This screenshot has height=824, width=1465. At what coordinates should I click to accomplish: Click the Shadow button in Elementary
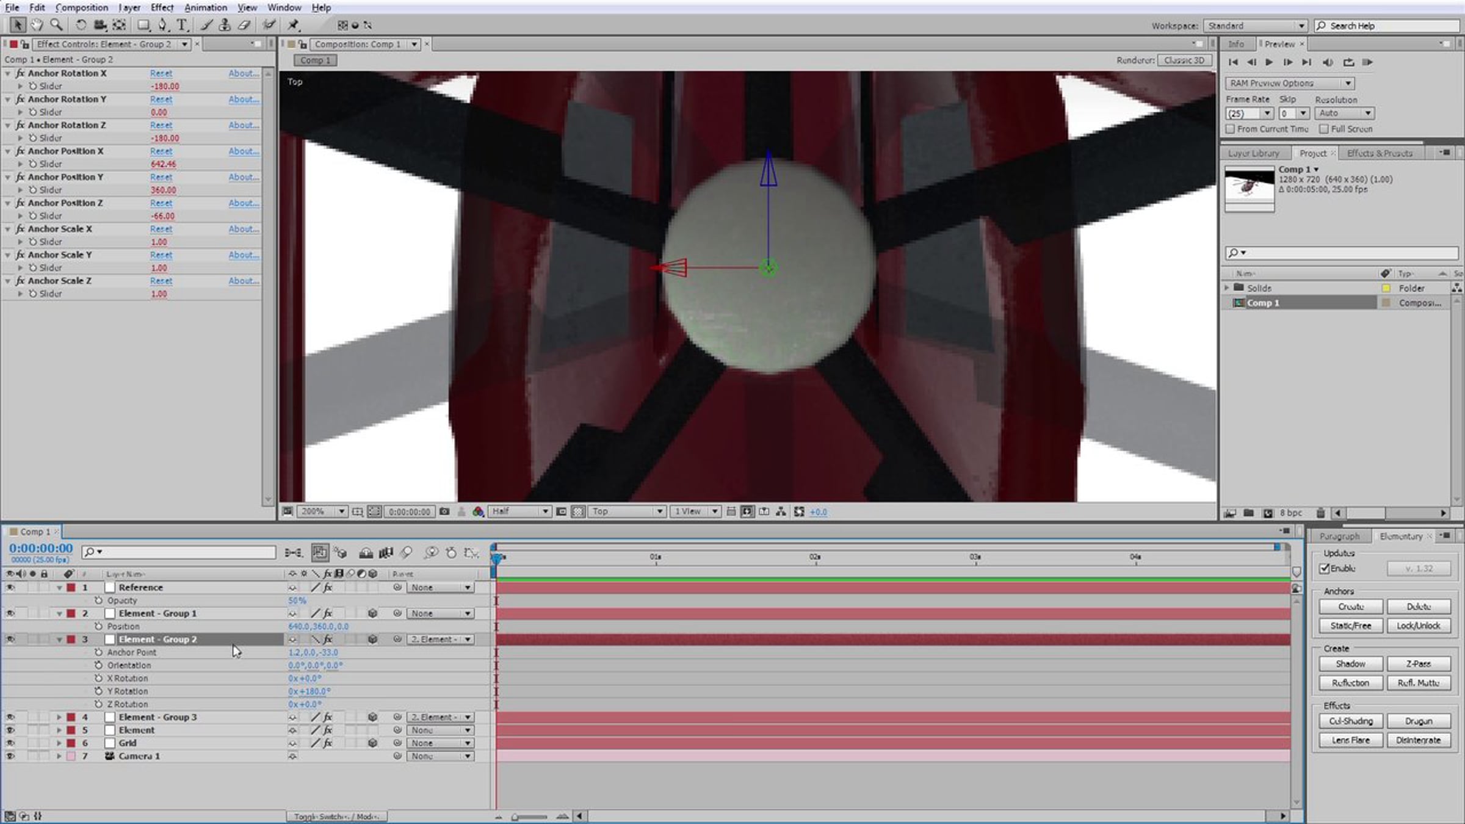(1350, 663)
